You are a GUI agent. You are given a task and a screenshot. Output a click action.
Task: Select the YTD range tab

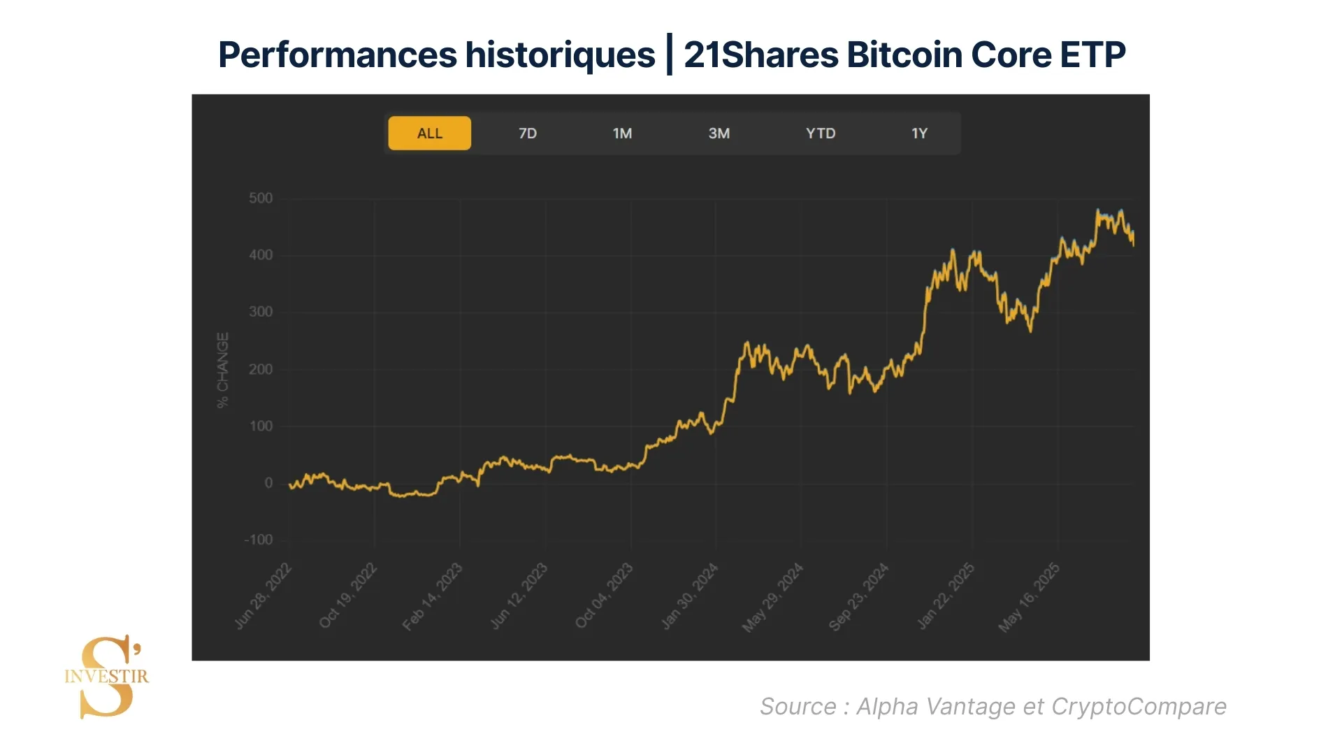tap(820, 134)
